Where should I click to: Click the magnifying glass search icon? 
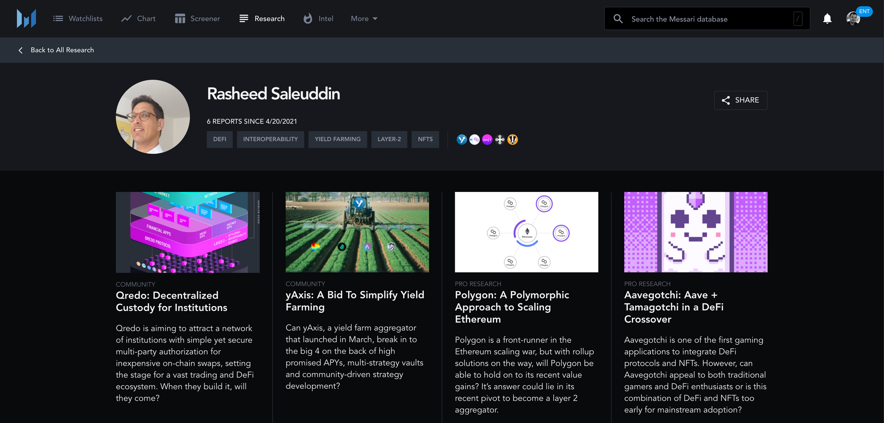click(618, 19)
